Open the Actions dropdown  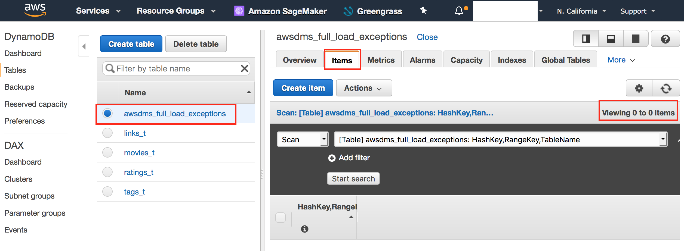click(x=364, y=88)
